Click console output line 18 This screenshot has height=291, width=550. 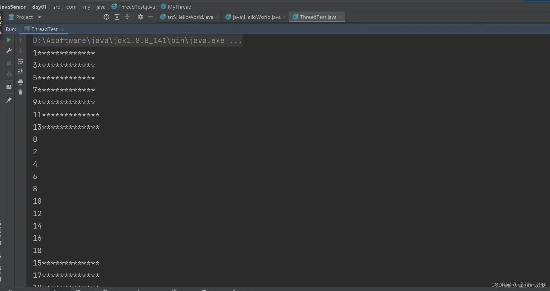(x=37, y=251)
